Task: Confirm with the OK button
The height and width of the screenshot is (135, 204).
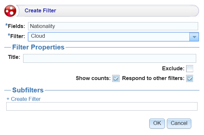Action: tap(157, 123)
